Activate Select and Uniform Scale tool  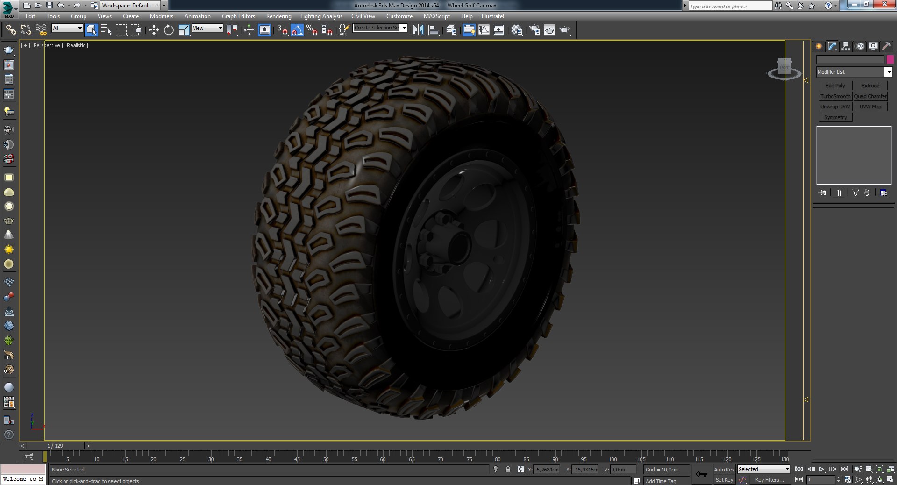click(x=184, y=30)
